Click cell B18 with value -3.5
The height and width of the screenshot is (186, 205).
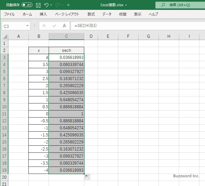39,163
